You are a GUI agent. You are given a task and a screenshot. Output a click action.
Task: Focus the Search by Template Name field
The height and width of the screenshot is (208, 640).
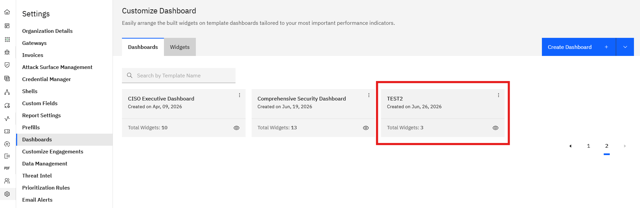tap(179, 75)
